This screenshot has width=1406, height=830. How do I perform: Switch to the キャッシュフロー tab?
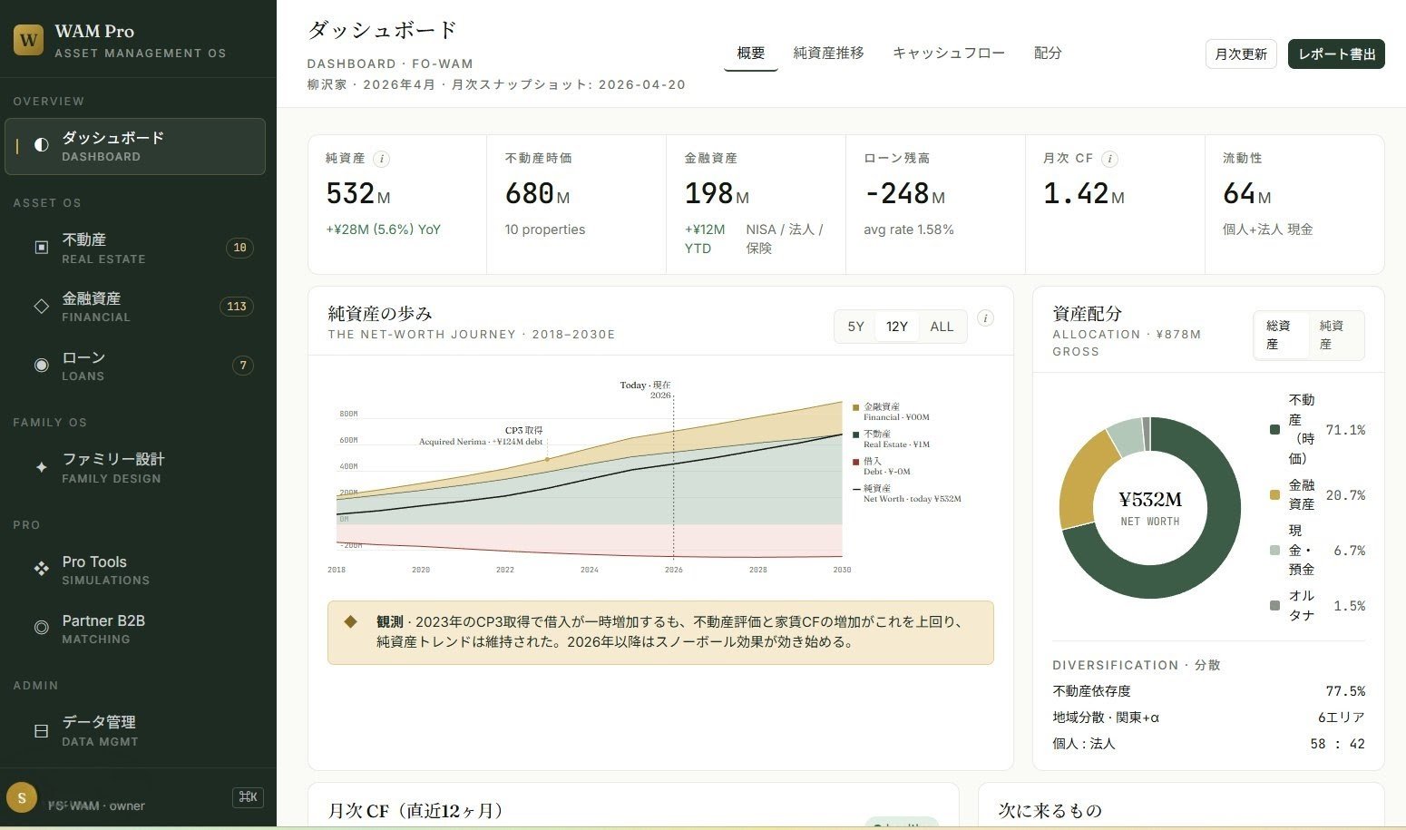point(949,53)
